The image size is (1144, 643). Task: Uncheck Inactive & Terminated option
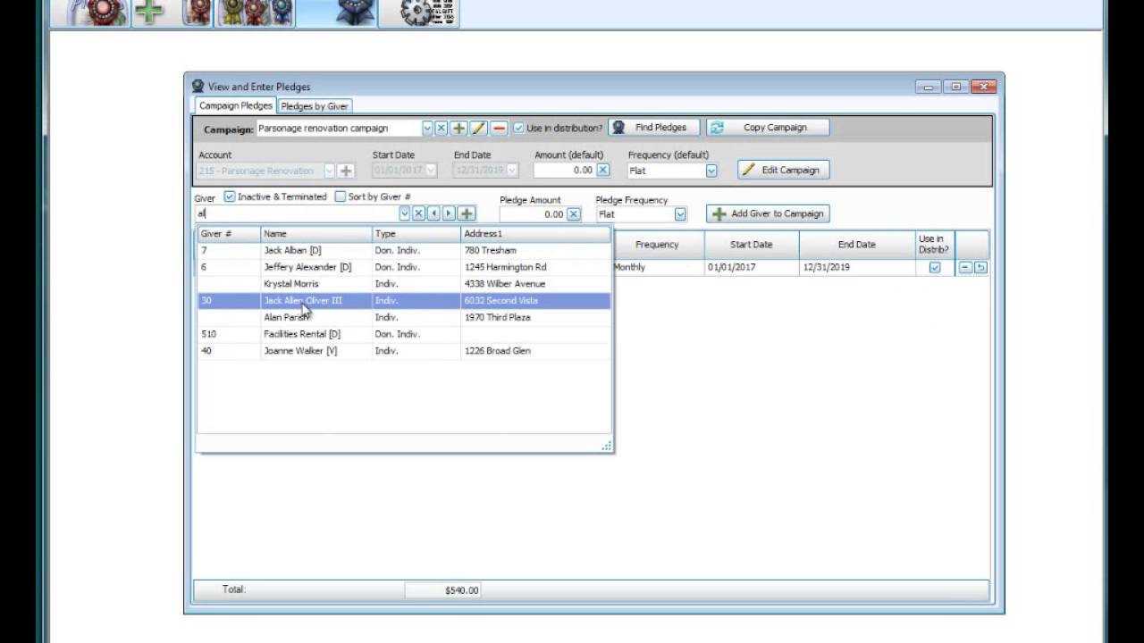pos(230,196)
